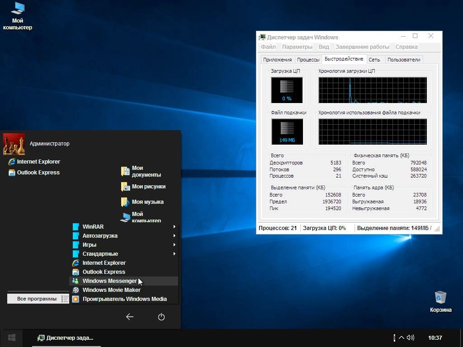This screenshot has width=463, height=347.
Task: Expand Стандартные submenu arrow
Action: (x=175, y=254)
